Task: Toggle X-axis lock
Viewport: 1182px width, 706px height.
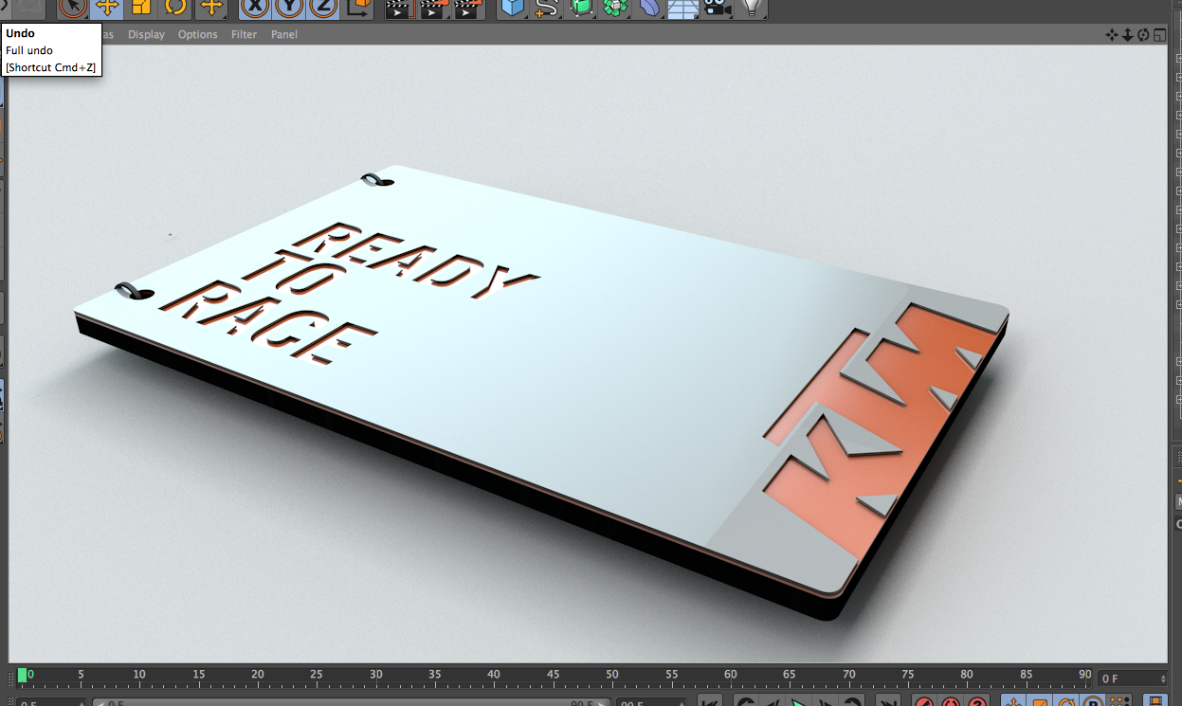Action: point(254,8)
